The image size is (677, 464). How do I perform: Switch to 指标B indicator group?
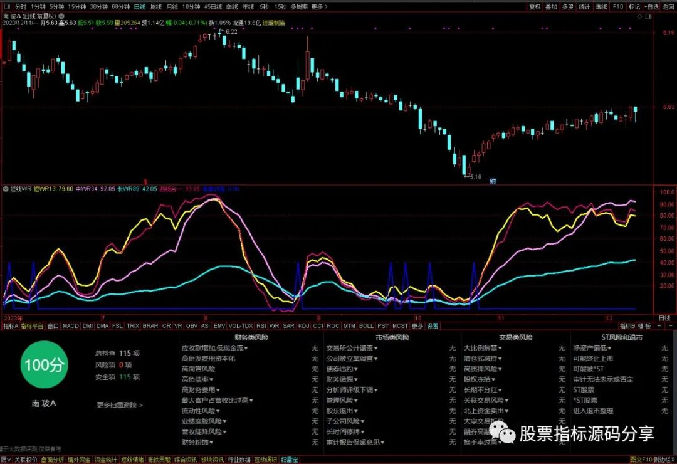627,326
